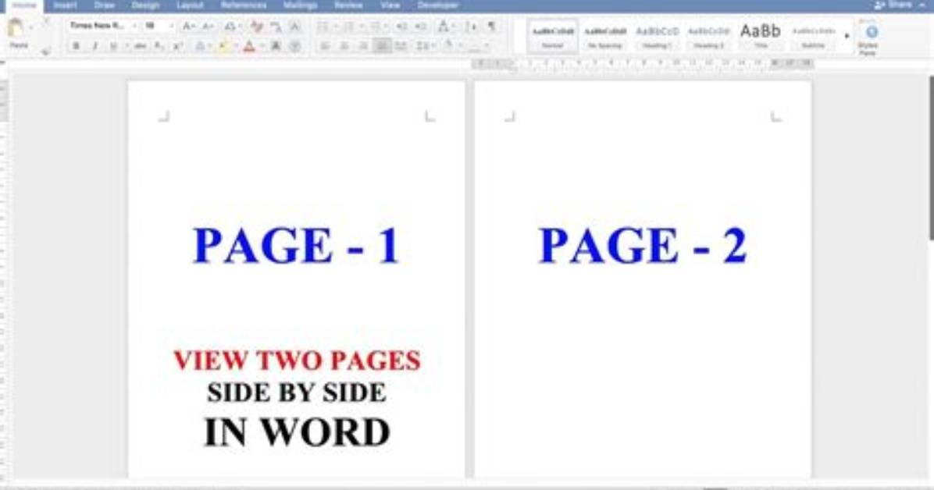Screen dimensions: 934x490
Task: Open the Insert tab
Action: point(65,5)
